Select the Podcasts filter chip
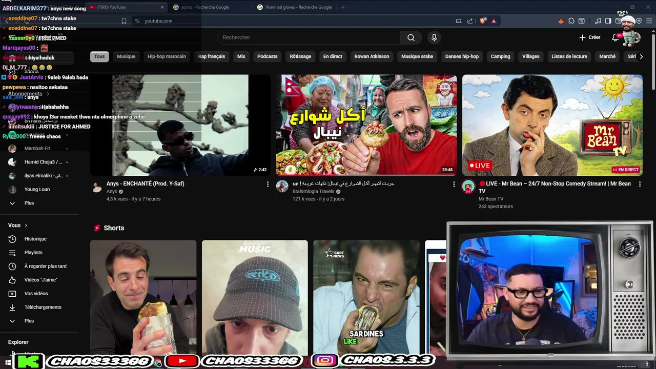Image resolution: width=656 pixels, height=369 pixels. tap(267, 56)
